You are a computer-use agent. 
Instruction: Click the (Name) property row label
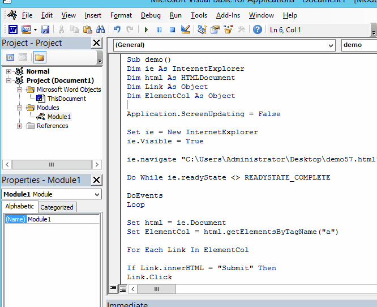tap(15, 219)
